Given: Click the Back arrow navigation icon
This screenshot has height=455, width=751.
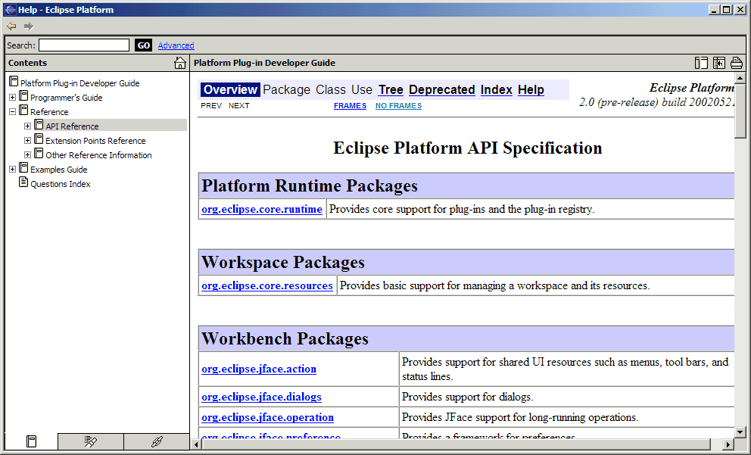Looking at the screenshot, I should point(11,26).
